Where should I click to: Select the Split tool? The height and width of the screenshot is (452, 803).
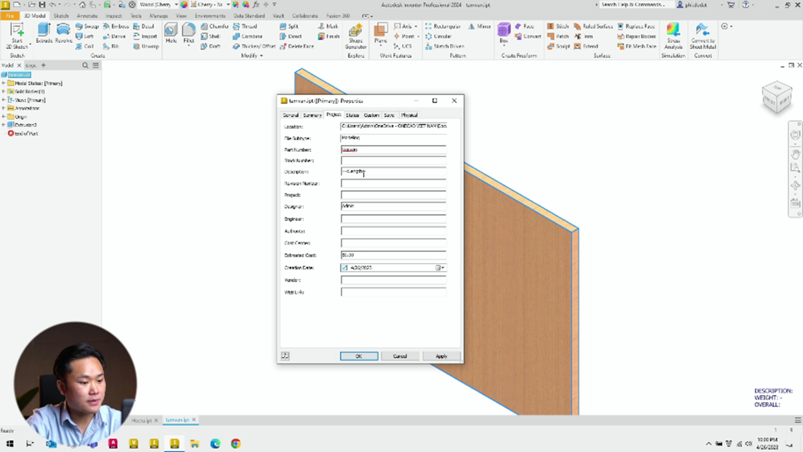point(289,26)
